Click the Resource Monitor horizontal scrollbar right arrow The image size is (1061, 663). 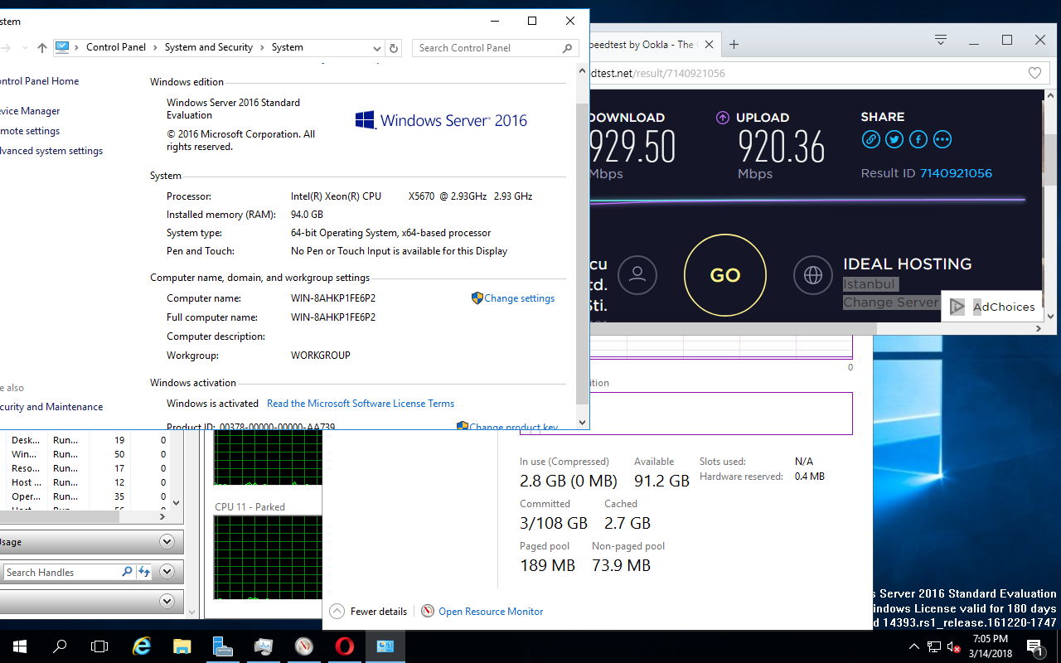pos(162,516)
